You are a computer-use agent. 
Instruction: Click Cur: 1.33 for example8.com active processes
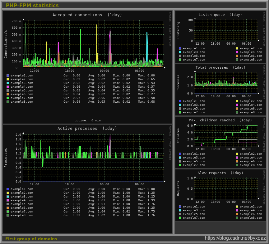click(x=72, y=215)
